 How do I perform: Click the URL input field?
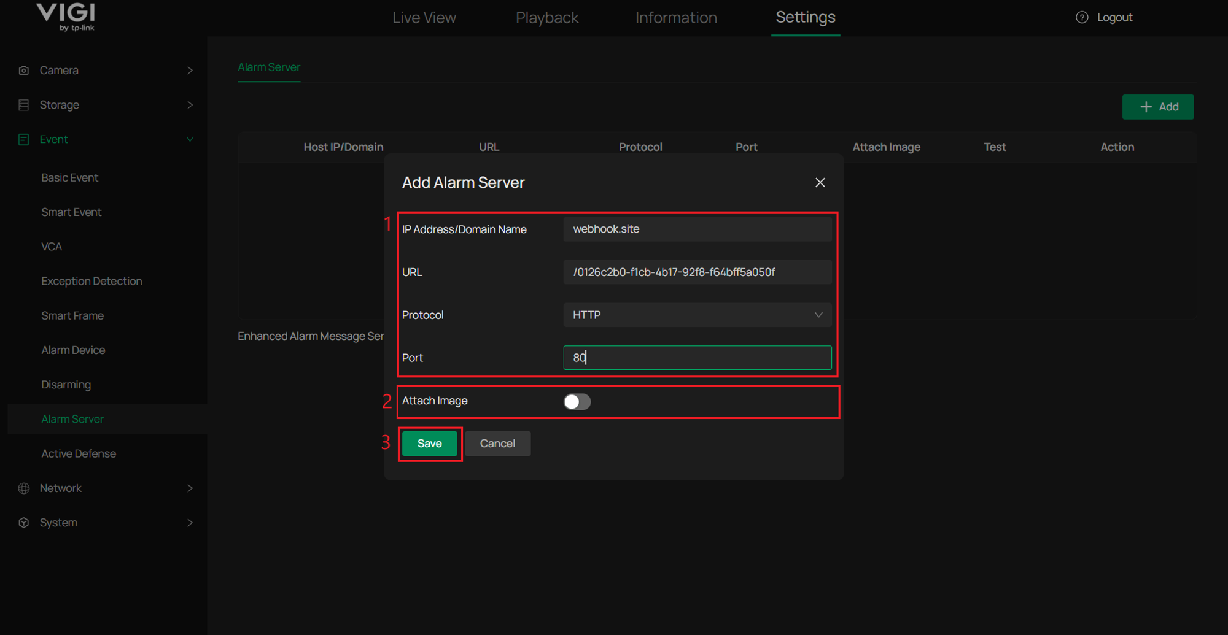(x=698, y=272)
